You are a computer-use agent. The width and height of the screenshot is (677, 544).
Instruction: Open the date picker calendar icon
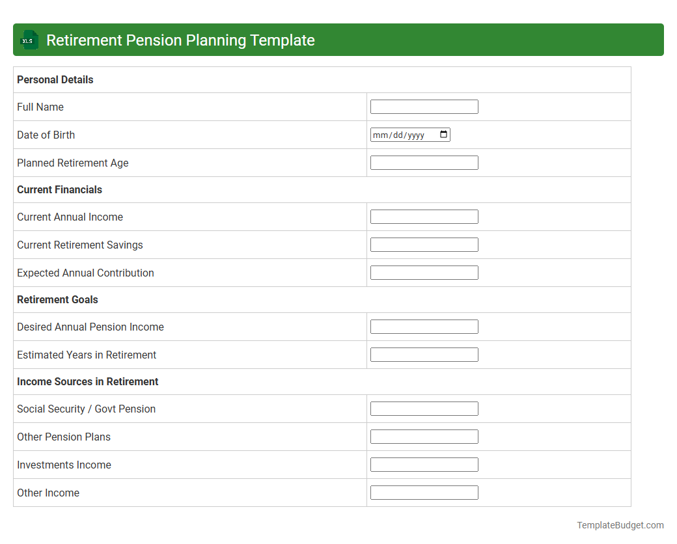[444, 134]
